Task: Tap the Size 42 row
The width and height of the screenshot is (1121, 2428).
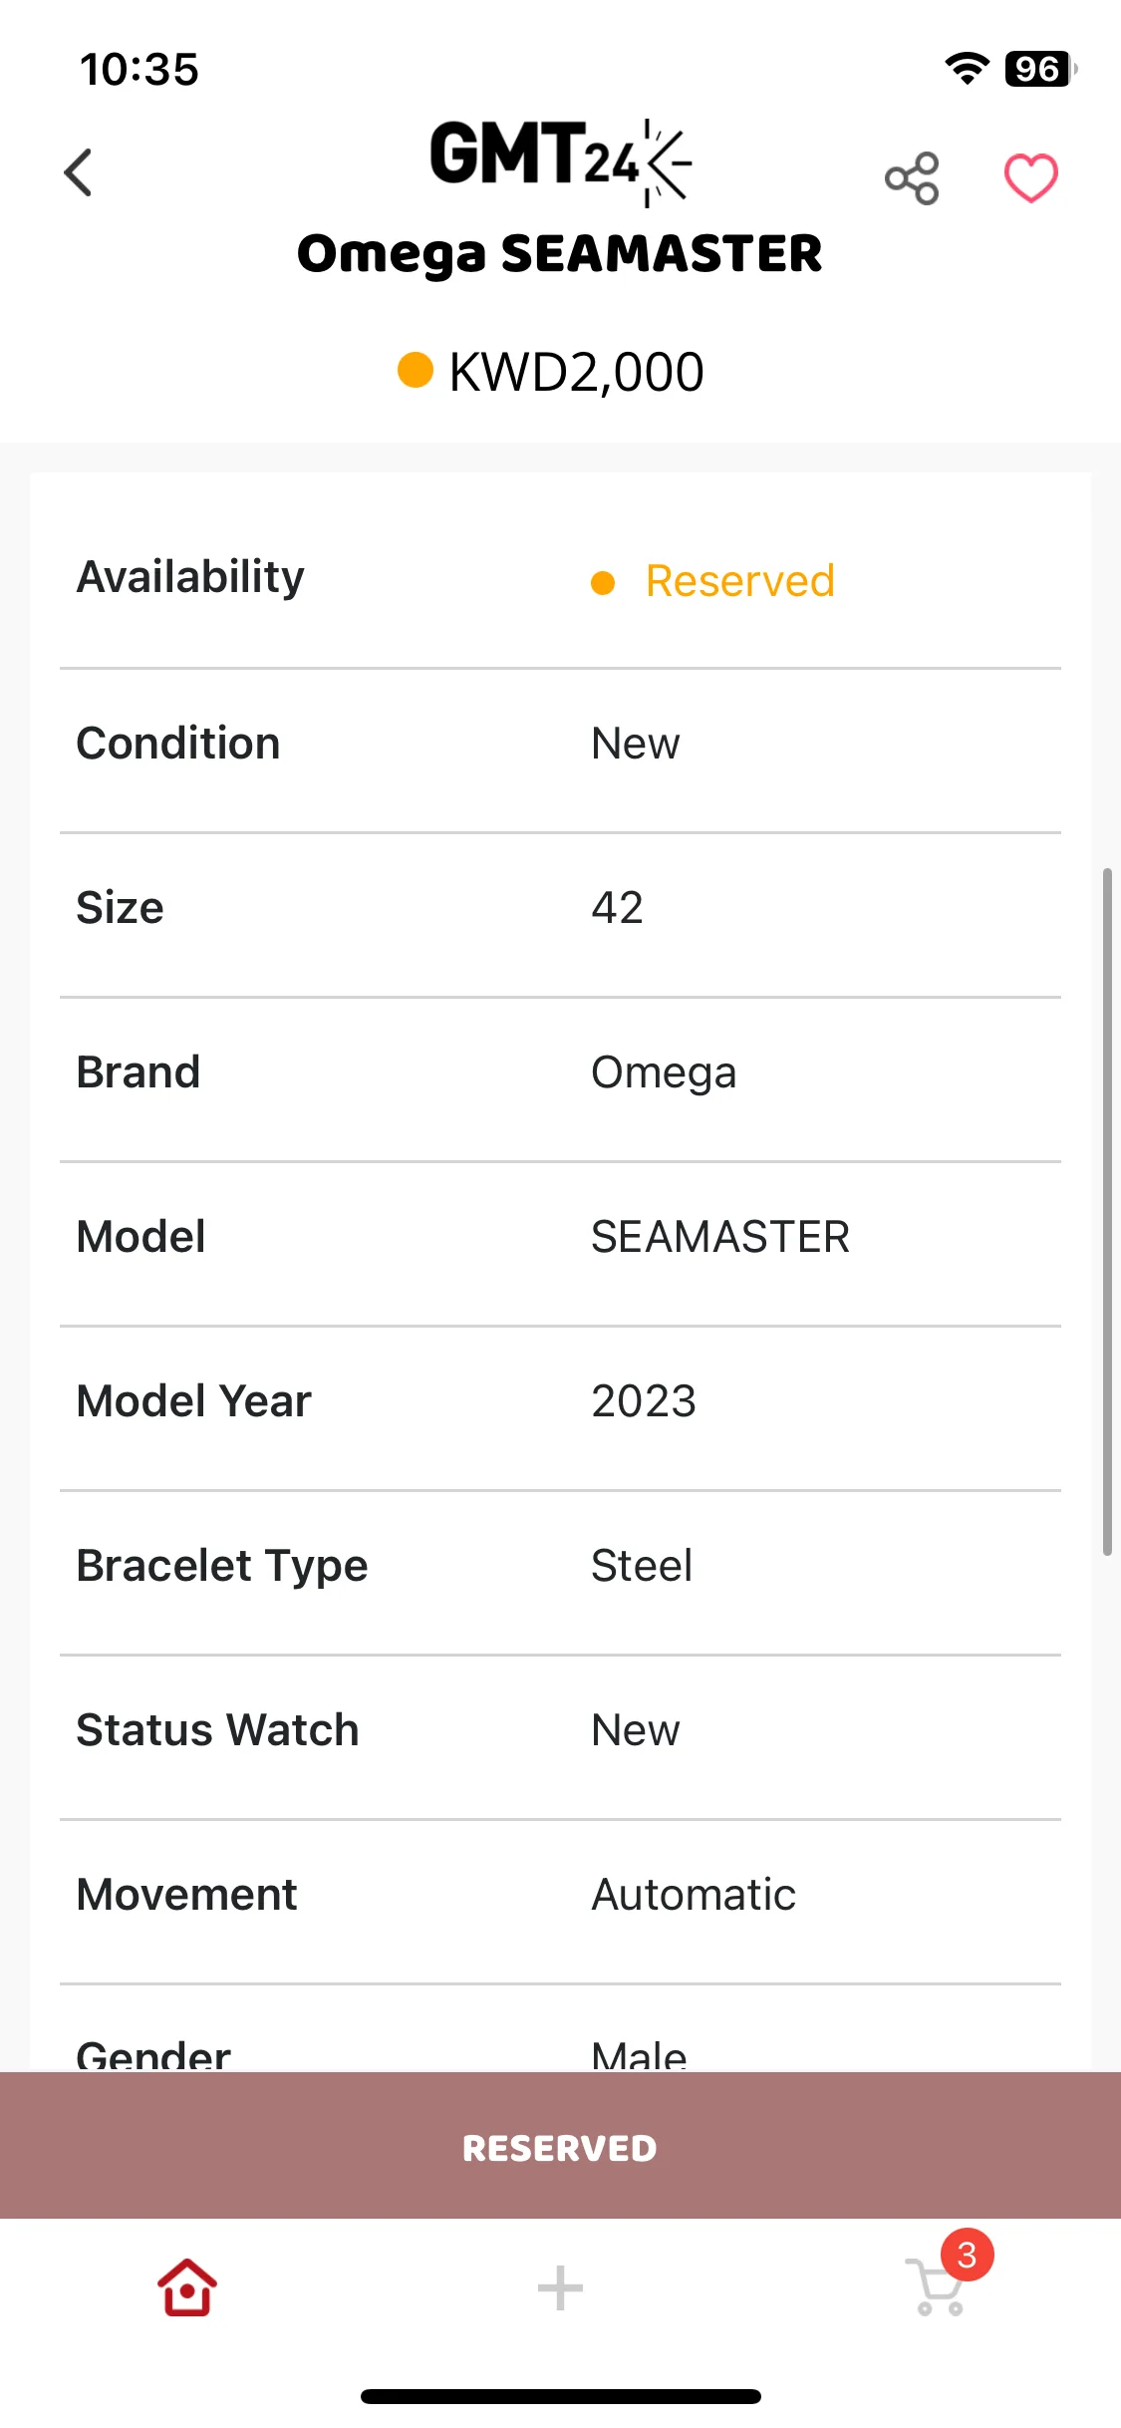Action: pos(560,908)
